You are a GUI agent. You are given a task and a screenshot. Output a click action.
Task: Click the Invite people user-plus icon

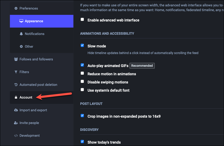pos(16,123)
